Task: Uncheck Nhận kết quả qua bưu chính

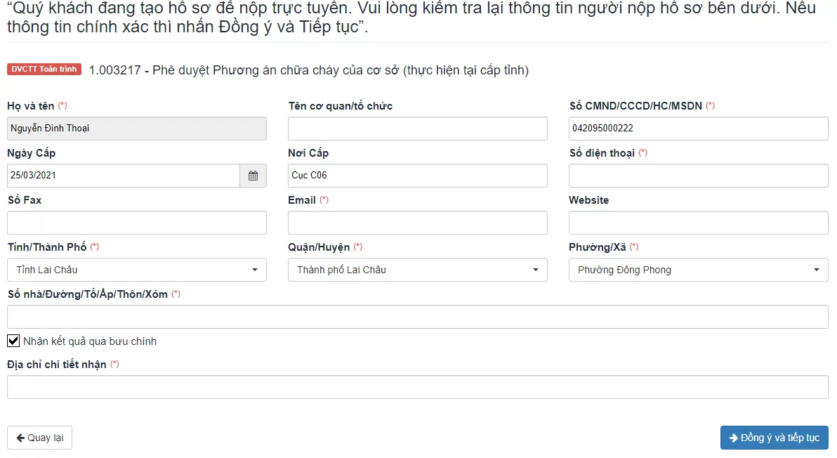Action: [13, 341]
